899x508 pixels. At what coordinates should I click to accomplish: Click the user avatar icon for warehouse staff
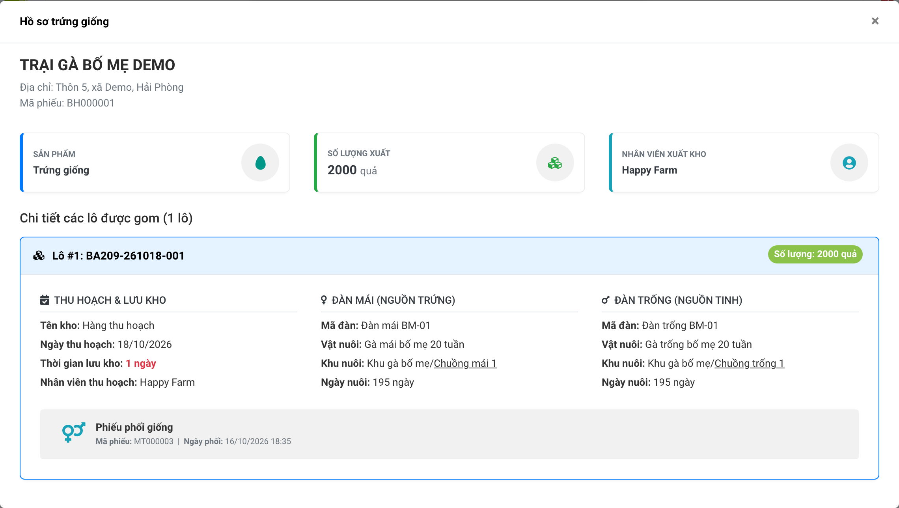pyautogui.click(x=849, y=162)
